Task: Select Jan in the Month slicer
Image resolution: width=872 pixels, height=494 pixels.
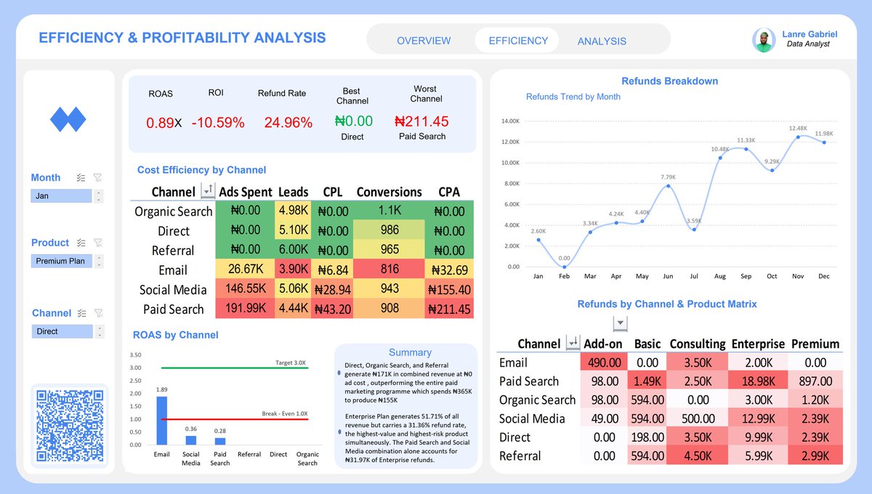Action: tap(61, 196)
